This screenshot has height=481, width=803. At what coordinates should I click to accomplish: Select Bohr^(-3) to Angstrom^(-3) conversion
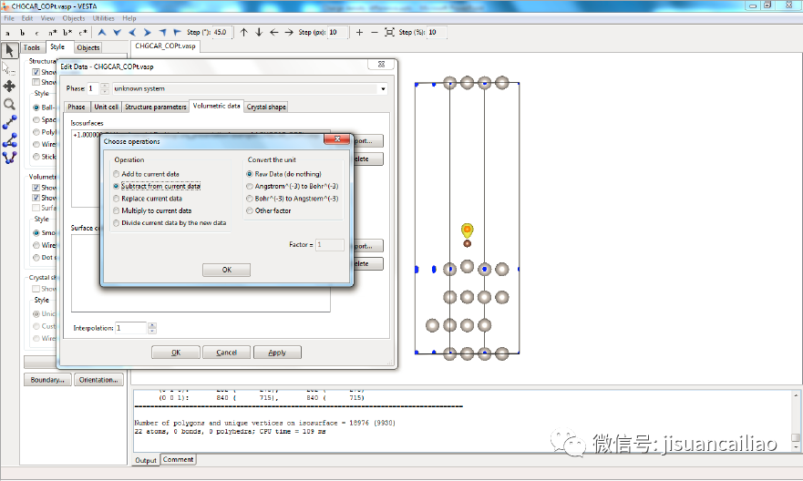tap(293, 199)
